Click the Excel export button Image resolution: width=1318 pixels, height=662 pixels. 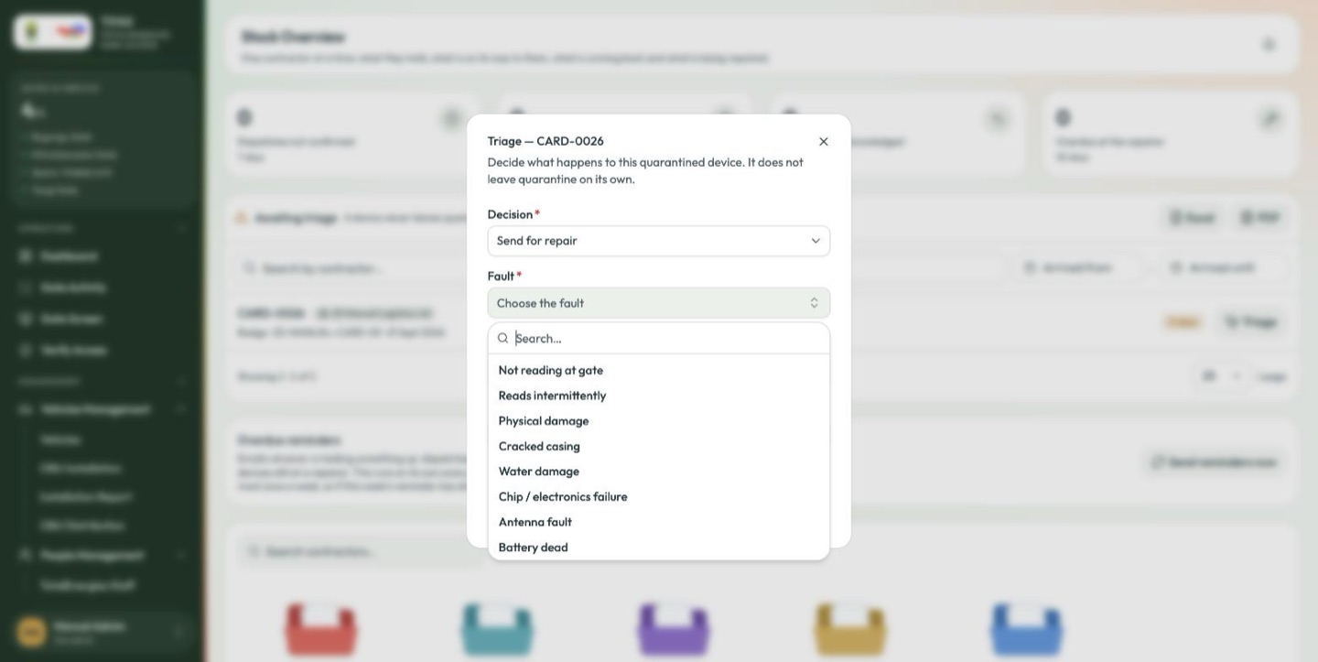coord(1192,218)
